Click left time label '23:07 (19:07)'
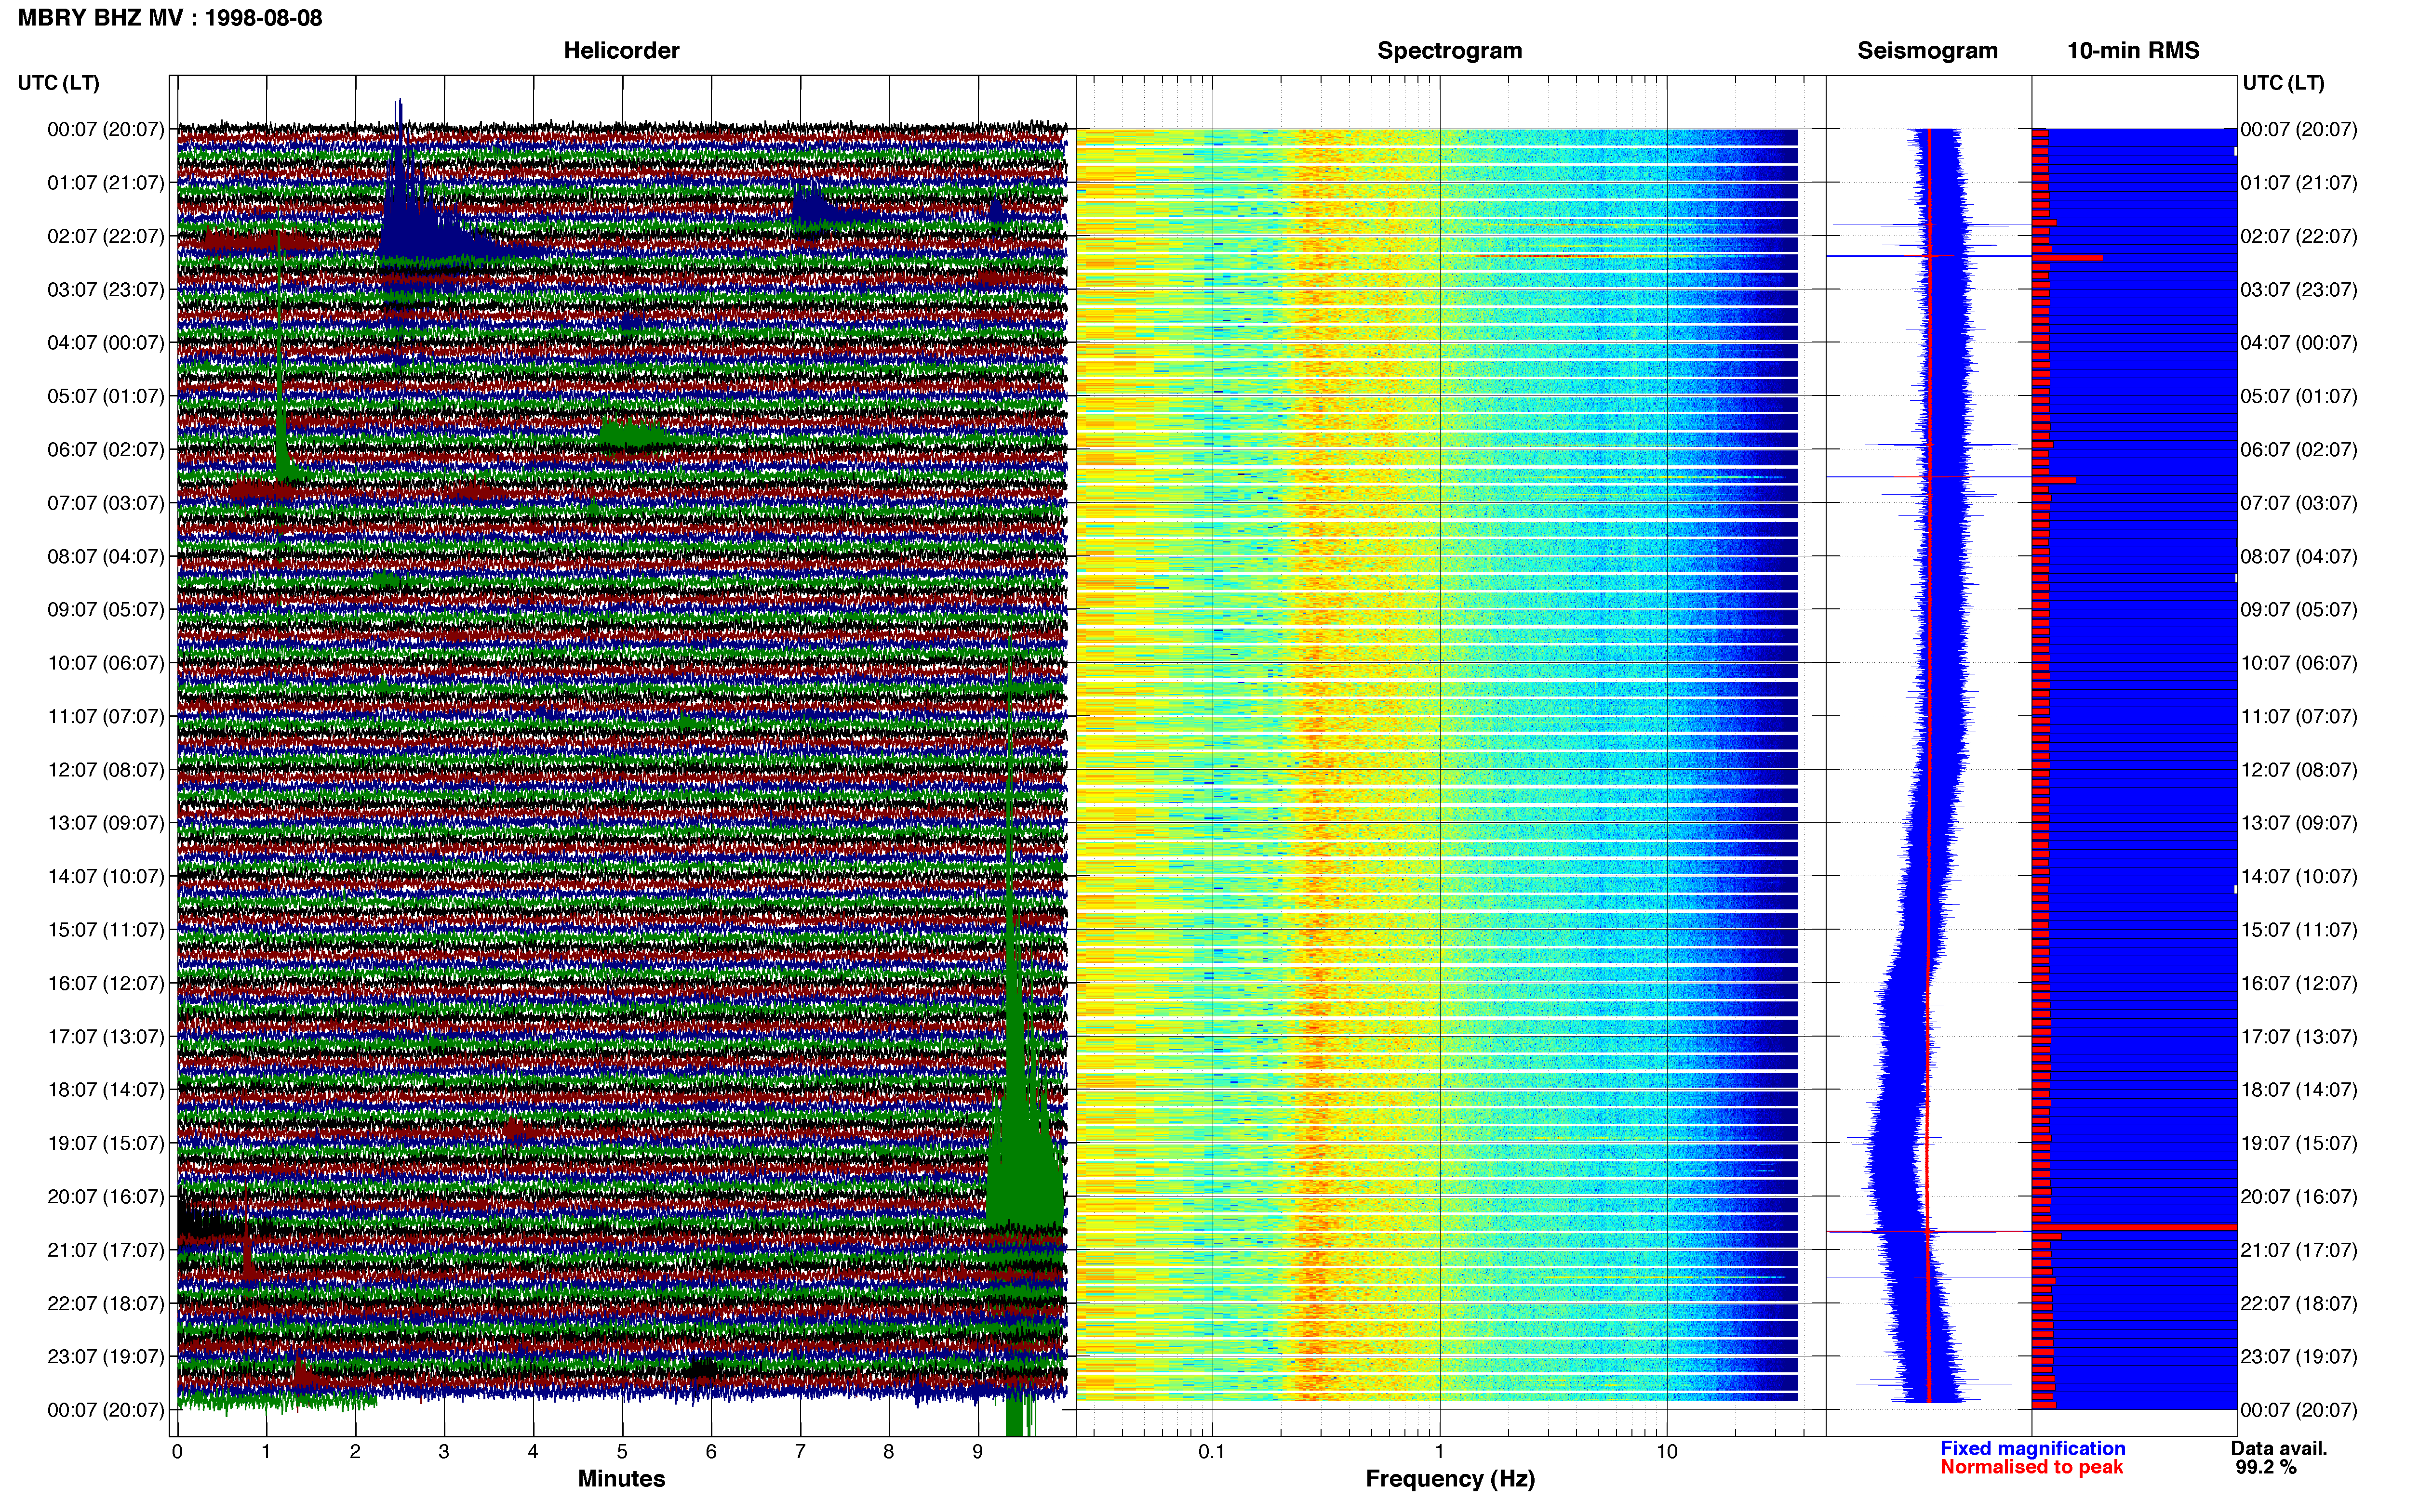Viewport: 2419px width, 1512px height. 106,1356
